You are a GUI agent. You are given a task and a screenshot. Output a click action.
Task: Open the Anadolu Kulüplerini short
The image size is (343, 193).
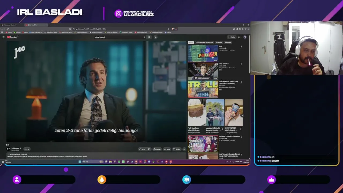click(215, 113)
